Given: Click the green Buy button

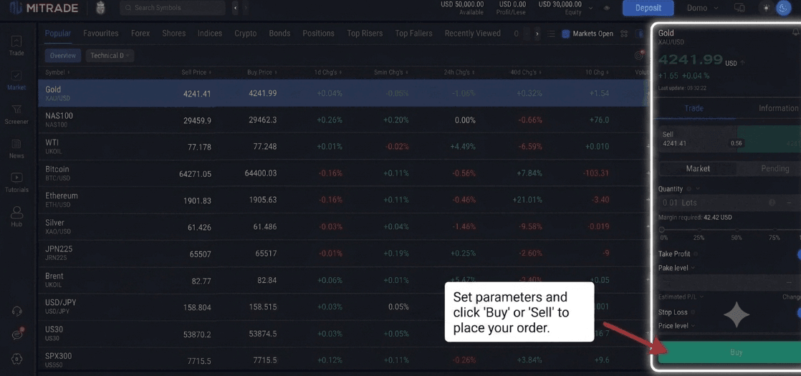Looking at the screenshot, I should 729,352.
